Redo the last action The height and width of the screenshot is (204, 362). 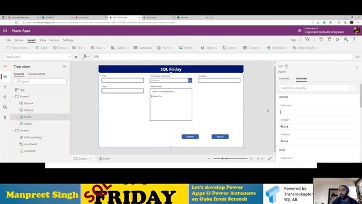pos(329,40)
